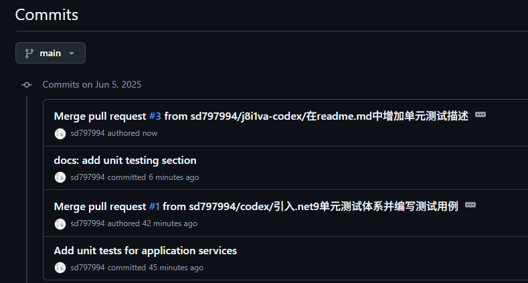The height and width of the screenshot is (283, 528).
Task: Expand the pull request #1 merge commit description
Action: pos(470,205)
